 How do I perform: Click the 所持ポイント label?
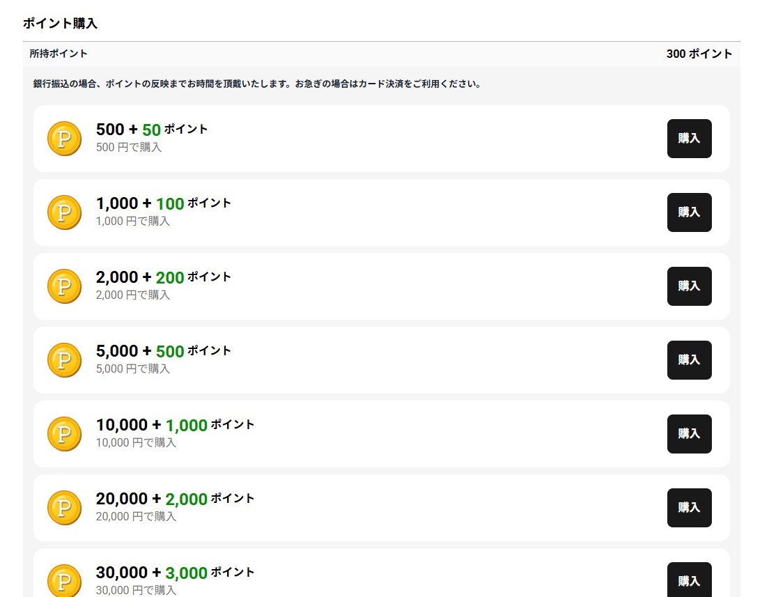59,54
